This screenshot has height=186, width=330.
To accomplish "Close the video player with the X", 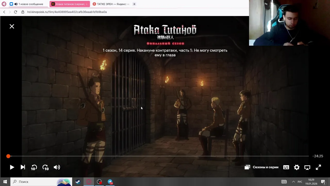I will [12, 26].
